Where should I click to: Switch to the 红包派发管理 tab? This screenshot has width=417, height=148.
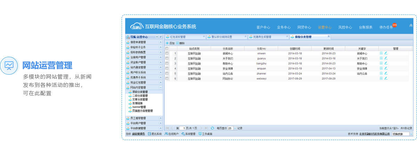pyautogui.click(x=177, y=37)
